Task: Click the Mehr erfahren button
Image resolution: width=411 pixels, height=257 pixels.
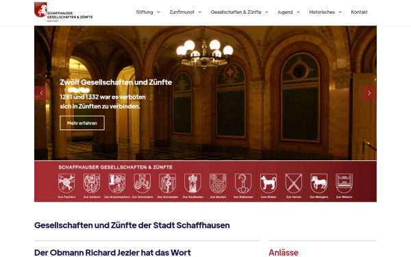Action: pyautogui.click(x=82, y=123)
